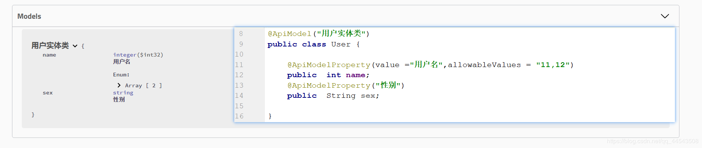702x148 pixels.
Task: Expand the Array [ 2 ] enum arrow
Action: pos(119,85)
